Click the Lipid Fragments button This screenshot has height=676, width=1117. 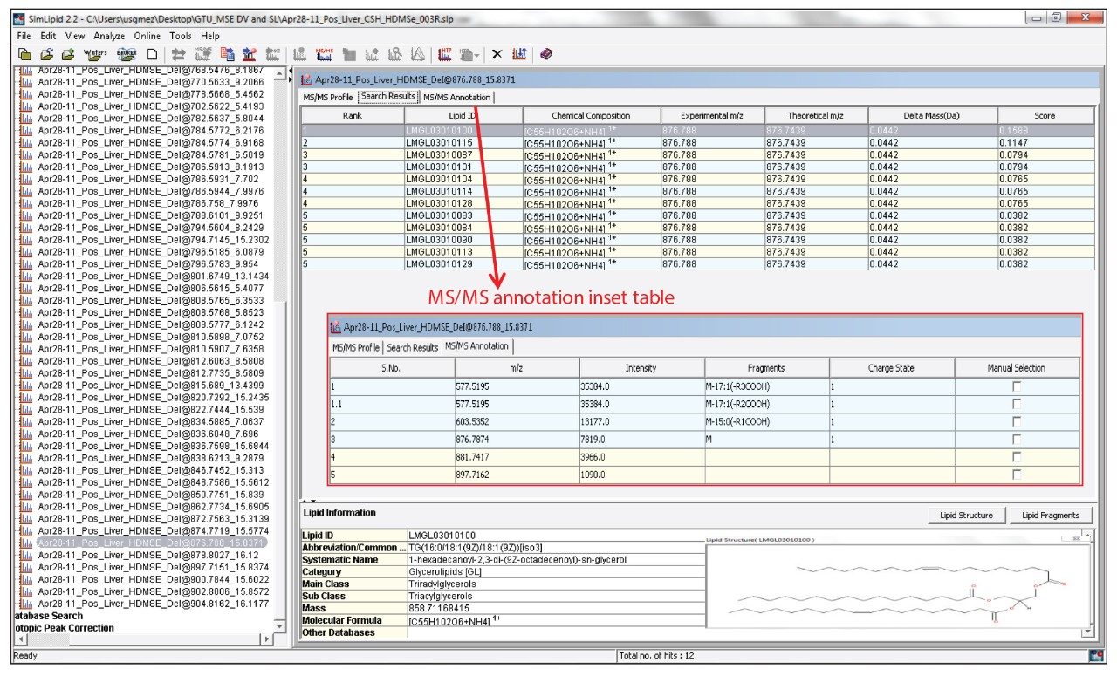[1051, 515]
